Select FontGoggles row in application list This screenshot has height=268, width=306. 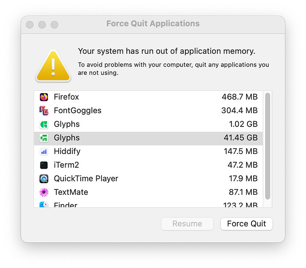[148, 110]
